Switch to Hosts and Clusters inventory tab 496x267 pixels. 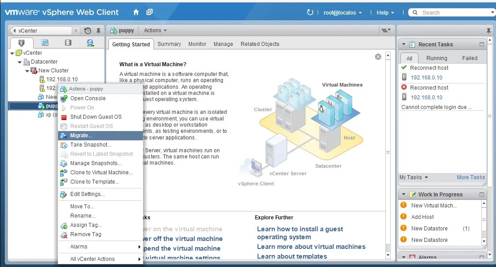click(x=22, y=43)
